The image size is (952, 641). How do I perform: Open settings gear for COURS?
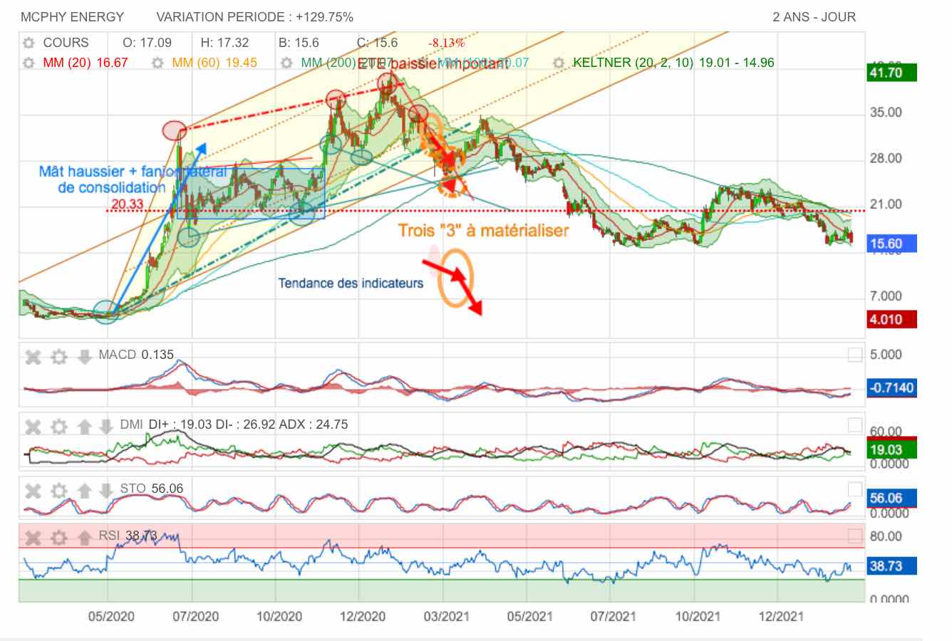click(29, 43)
